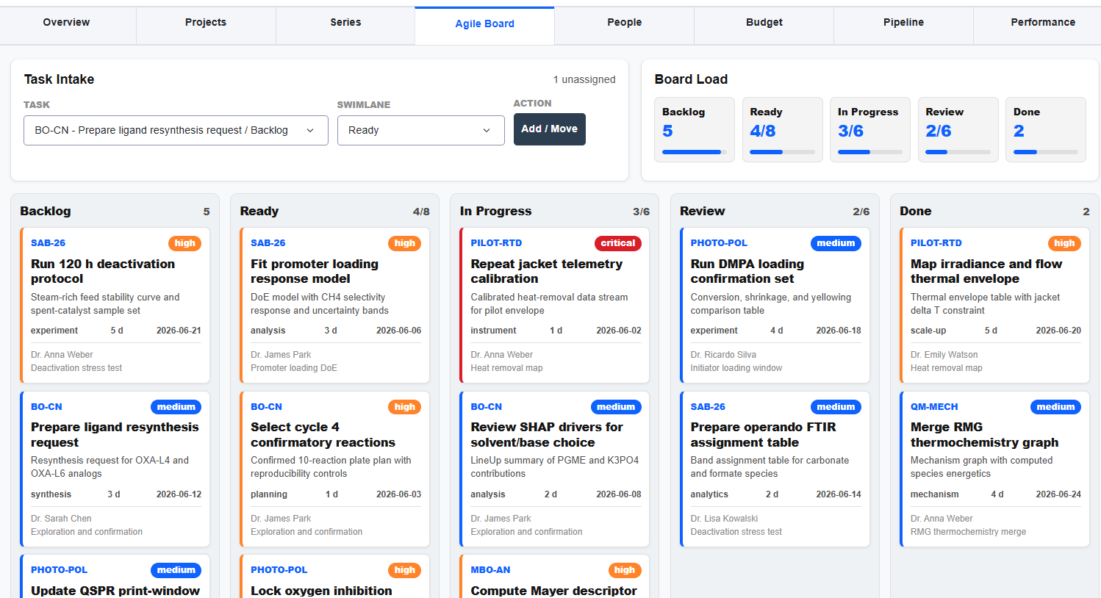Click the 3/6 count in the In Progress column header

tap(642, 212)
